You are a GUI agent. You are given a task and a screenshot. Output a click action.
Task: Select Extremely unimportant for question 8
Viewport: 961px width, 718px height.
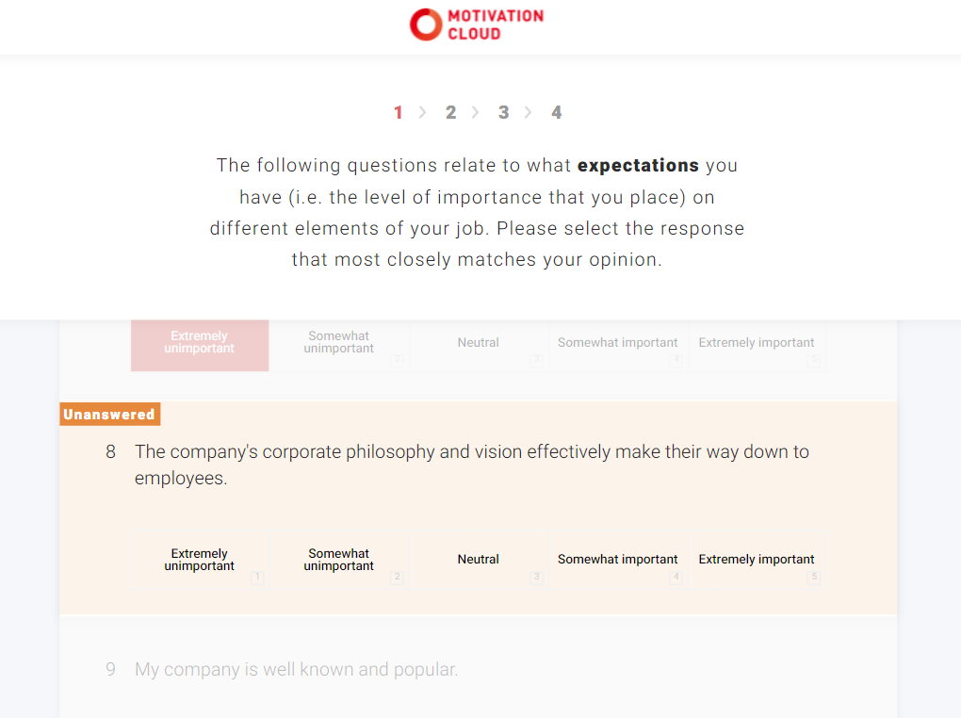pyautogui.click(x=200, y=561)
